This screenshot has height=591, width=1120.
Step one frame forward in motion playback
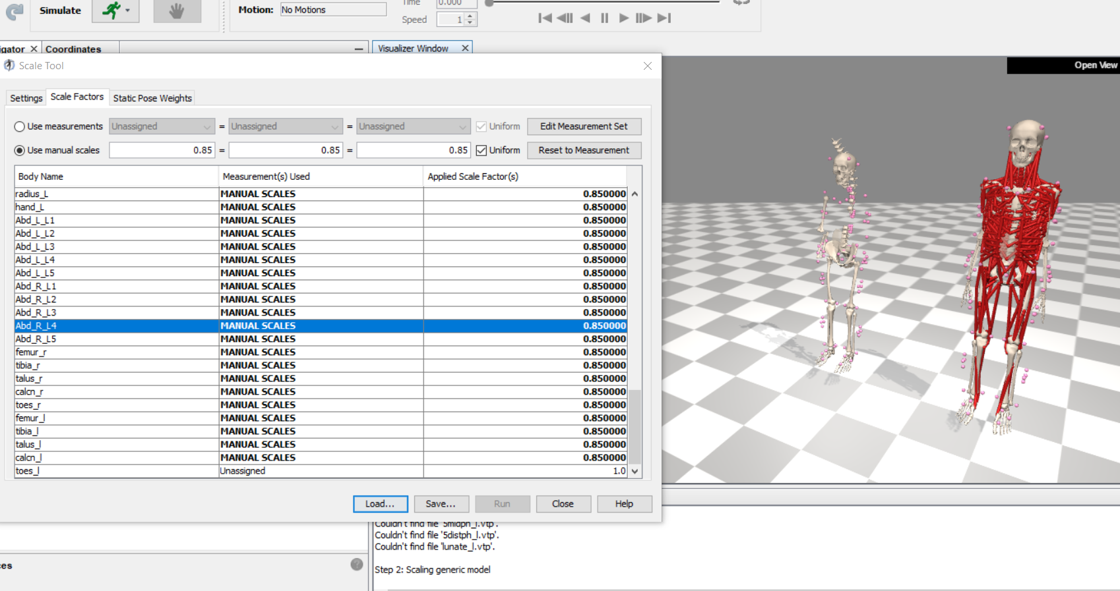click(644, 18)
